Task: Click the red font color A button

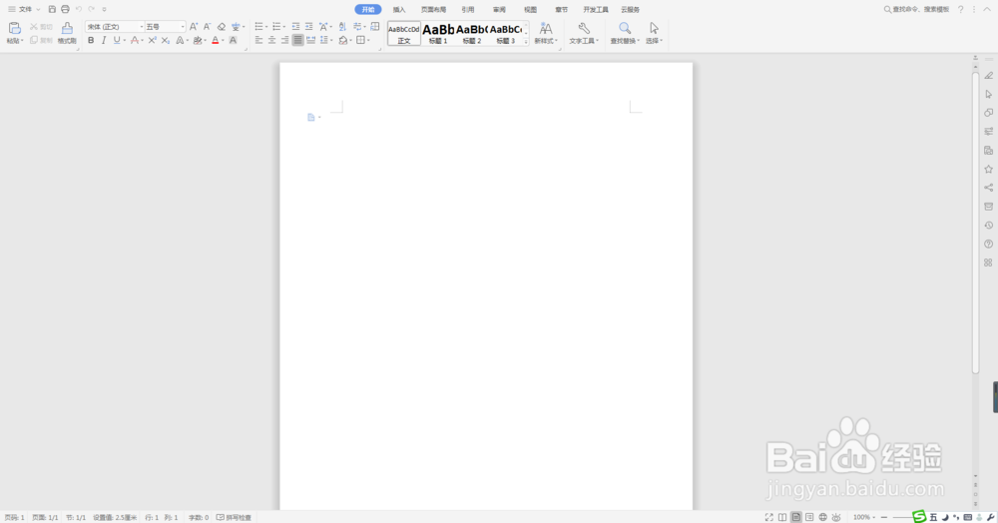Action: [216, 40]
